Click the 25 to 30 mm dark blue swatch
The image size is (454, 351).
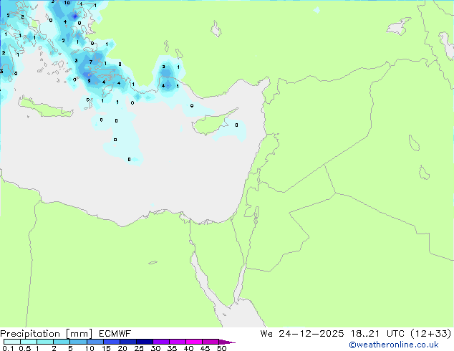point(144,342)
